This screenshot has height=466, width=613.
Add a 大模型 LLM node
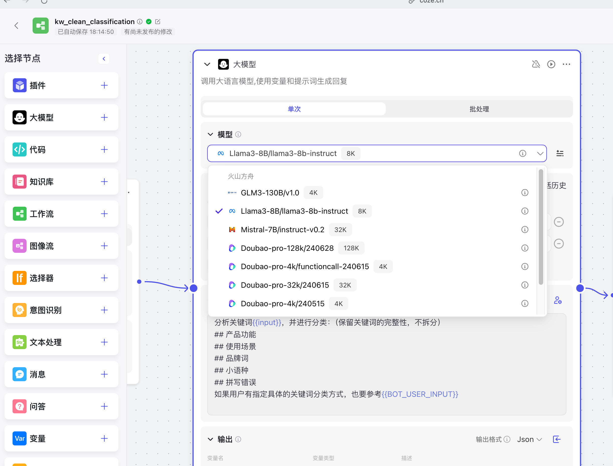104,118
